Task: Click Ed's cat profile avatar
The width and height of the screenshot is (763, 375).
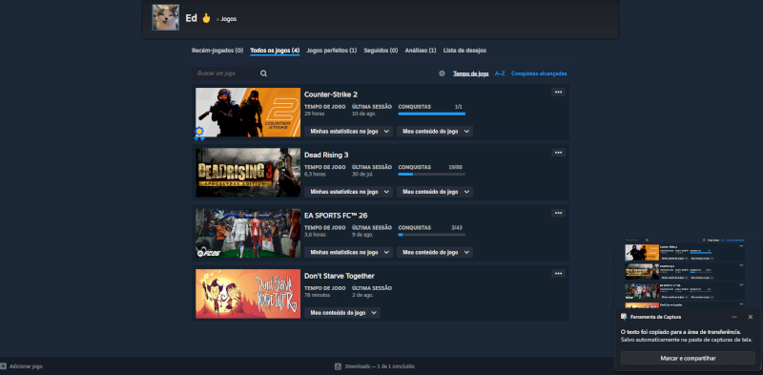Action: [165, 17]
